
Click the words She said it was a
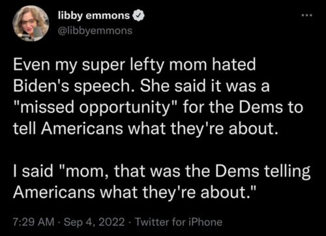(205, 86)
